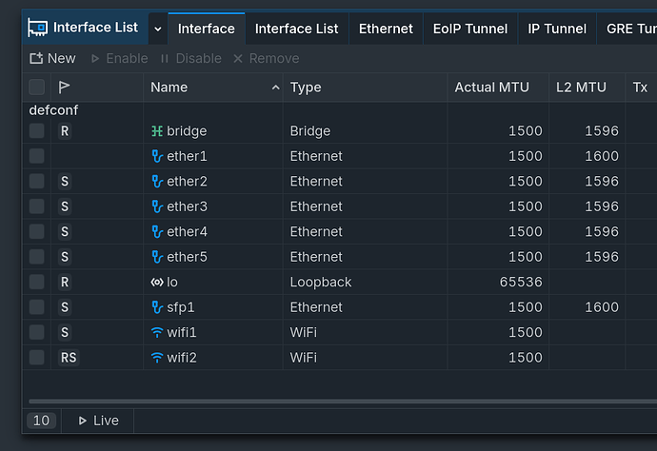Image resolution: width=657 pixels, height=451 pixels.
Task: Click the 65536 MTU value
Action: [x=521, y=283]
